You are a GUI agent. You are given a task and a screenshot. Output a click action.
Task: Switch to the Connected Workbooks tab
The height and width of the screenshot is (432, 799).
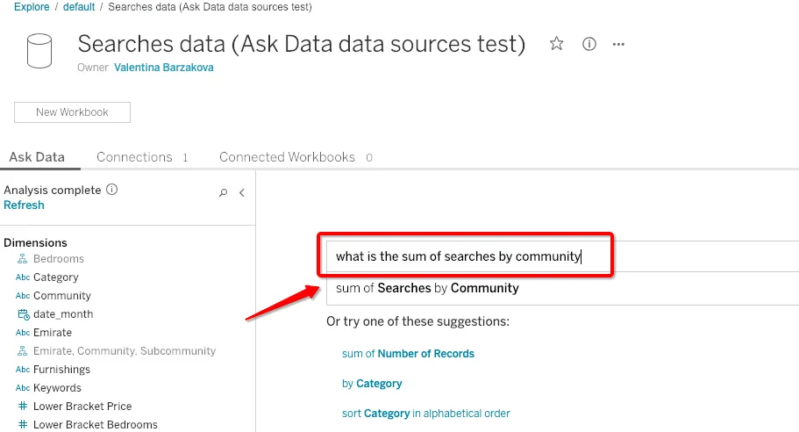pyautogui.click(x=287, y=157)
